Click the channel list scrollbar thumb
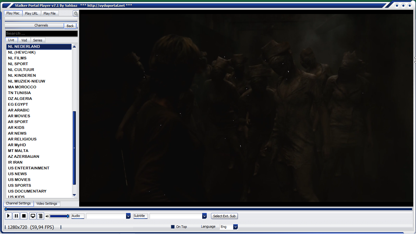Screen dimensions: 416x234 74,148
